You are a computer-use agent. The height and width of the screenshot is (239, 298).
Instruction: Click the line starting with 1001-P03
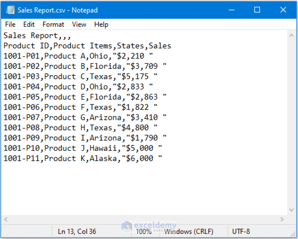click(80, 77)
